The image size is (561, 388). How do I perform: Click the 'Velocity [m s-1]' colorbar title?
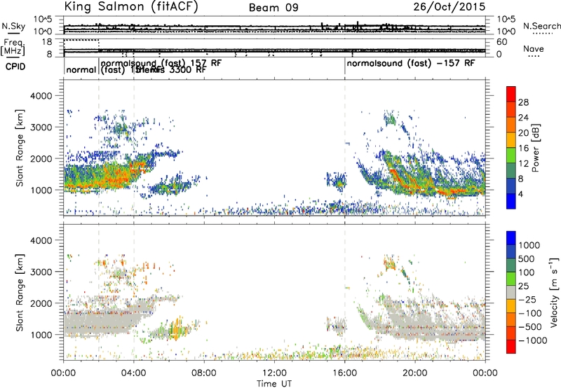point(554,292)
